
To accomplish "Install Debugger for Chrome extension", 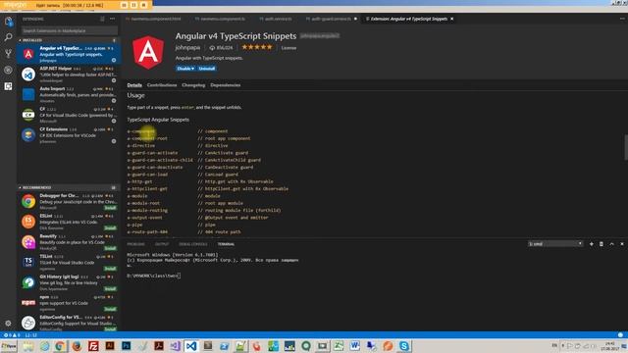I will (x=110, y=208).
